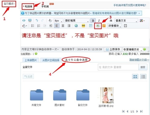This screenshot has width=150, height=115.
Task: Insert an emoticon with the smiley icon
Action: (x=83, y=26)
